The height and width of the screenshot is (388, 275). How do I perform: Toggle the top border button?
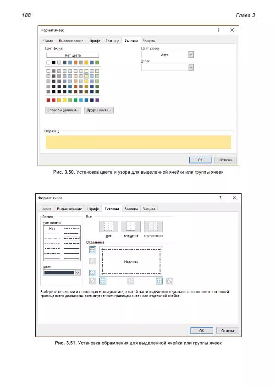point(93,250)
